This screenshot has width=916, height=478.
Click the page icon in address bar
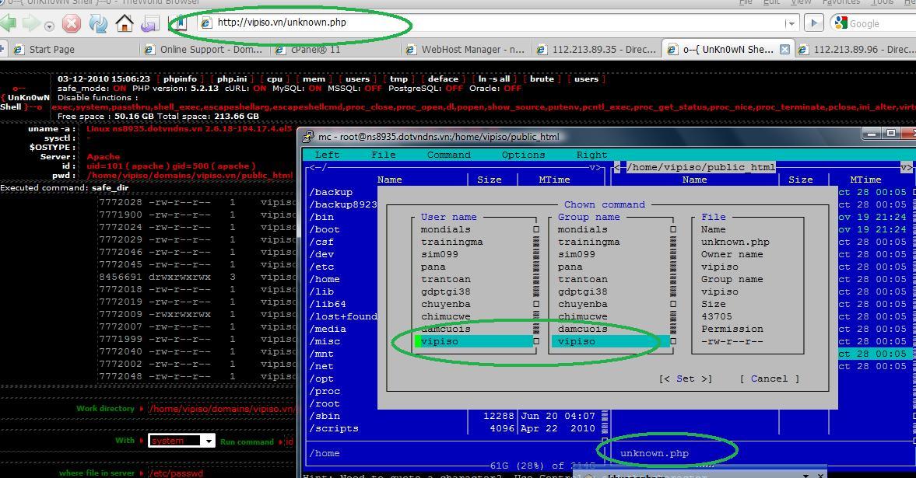point(205,23)
